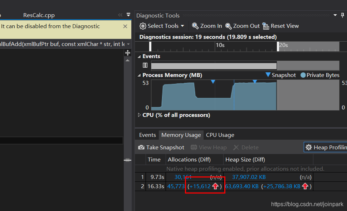The width and height of the screenshot is (347, 211).
Task: Click the Delete snapshot button
Action: pyautogui.click(x=246, y=147)
